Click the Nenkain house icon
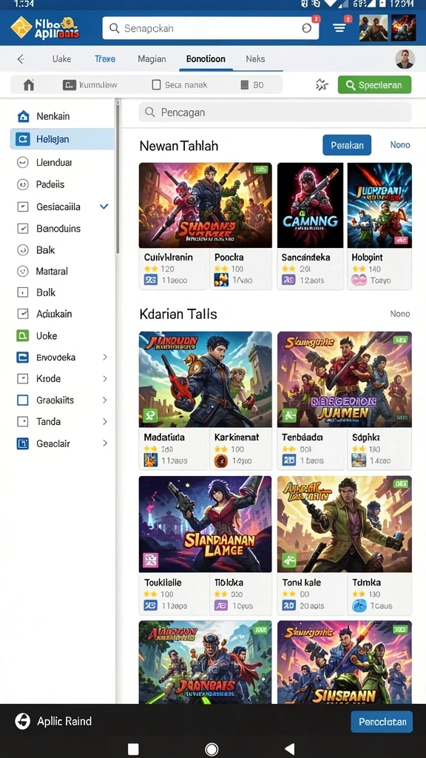This screenshot has width=426, height=758. point(23,116)
